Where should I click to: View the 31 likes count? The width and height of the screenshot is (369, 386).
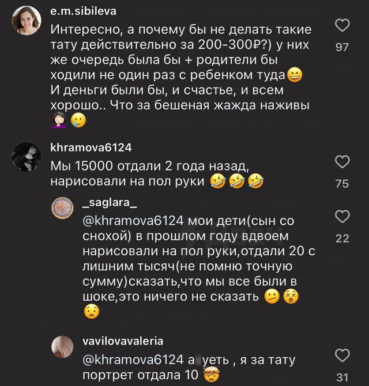click(x=342, y=377)
